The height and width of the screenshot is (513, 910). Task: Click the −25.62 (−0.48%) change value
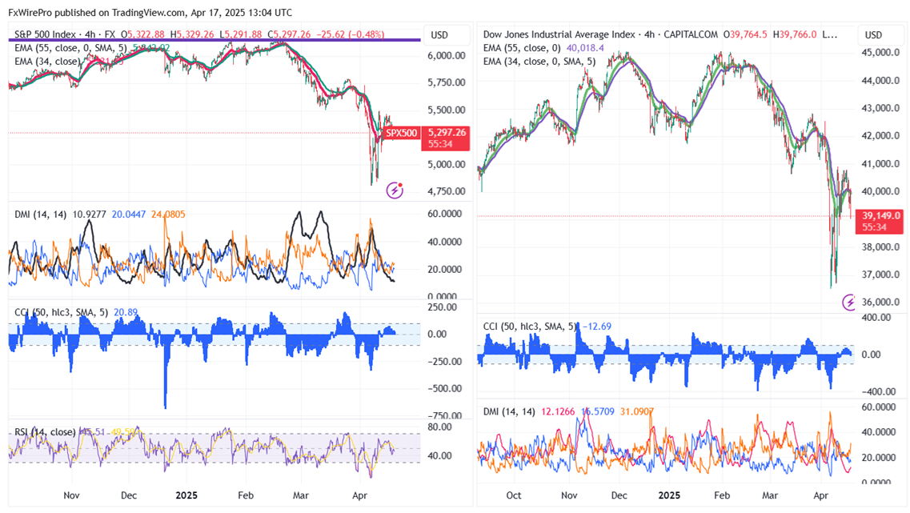pyautogui.click(x=351, y=34)
